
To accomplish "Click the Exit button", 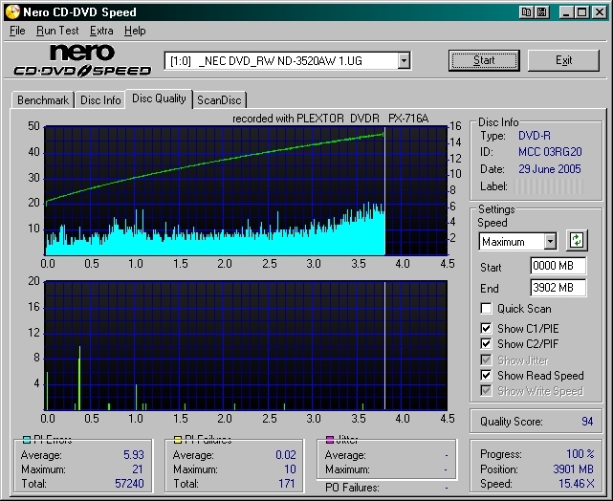I will tap(563, 60).
